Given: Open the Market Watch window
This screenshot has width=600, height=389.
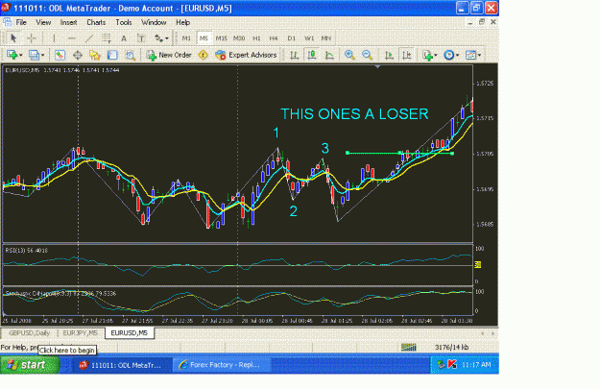Looking at the screenshot, I should tap(60, 55).
